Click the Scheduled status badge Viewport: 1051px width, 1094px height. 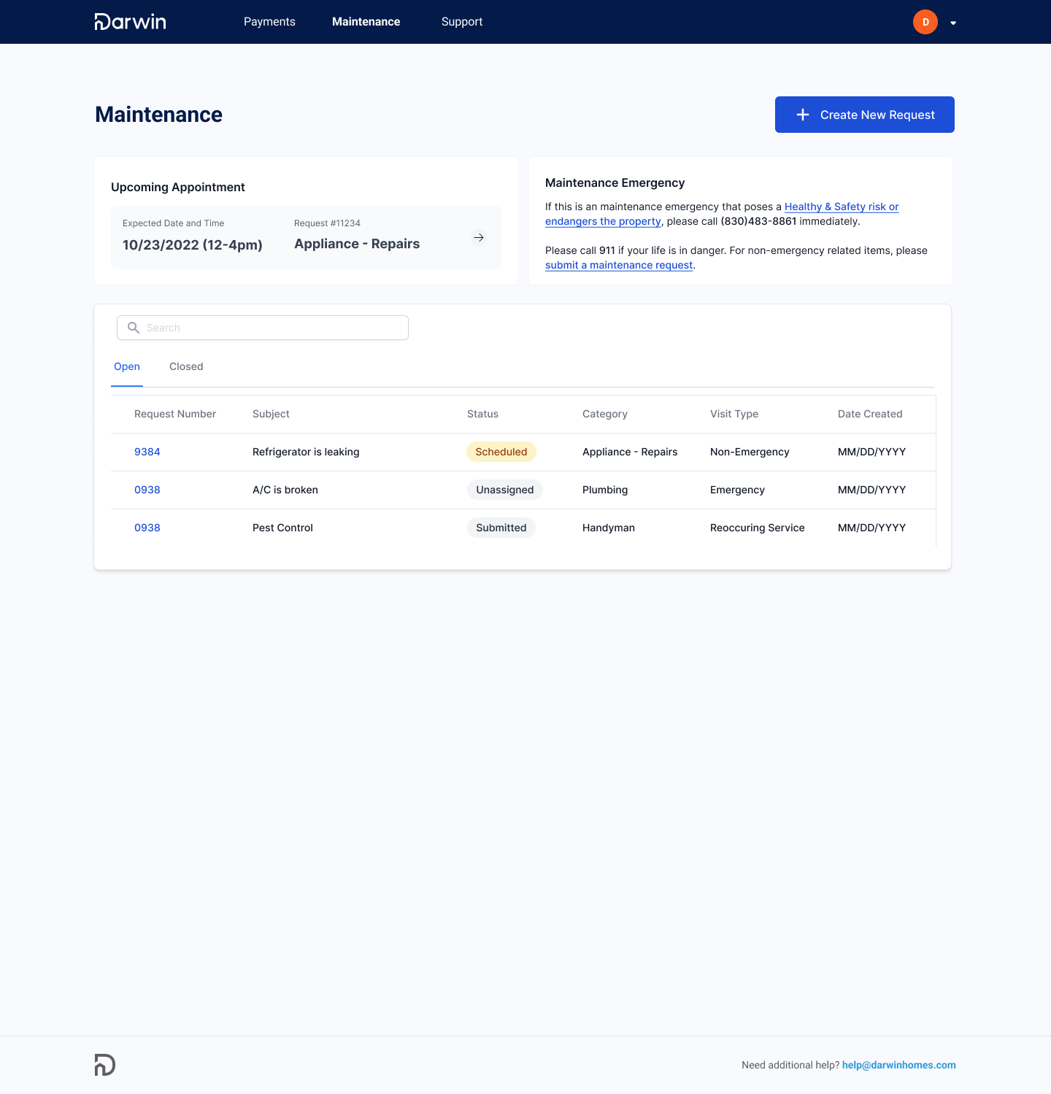[501, 452]
